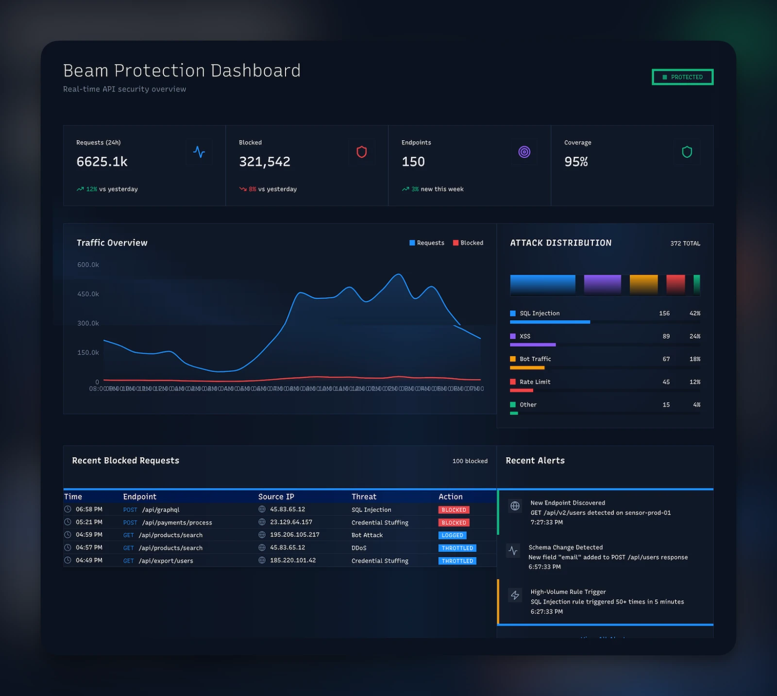Viewport: 777px width, 696px height.
Task: Click the activity waveform icon beside Requests (24h)
Action: coord(199,152)
